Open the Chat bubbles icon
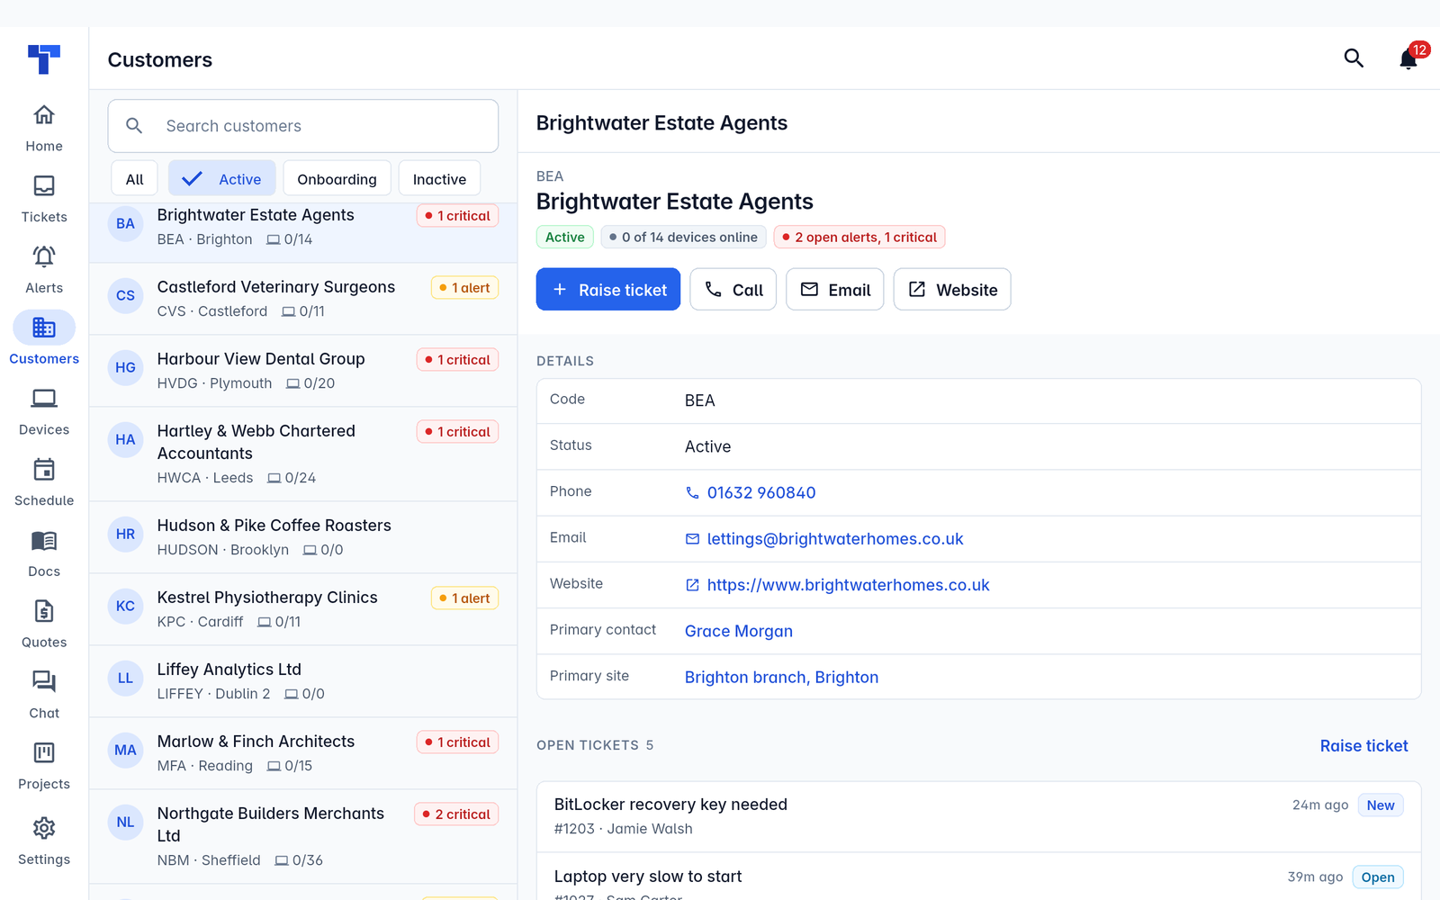The image size is (1440, 900). (x=44, y=682)
